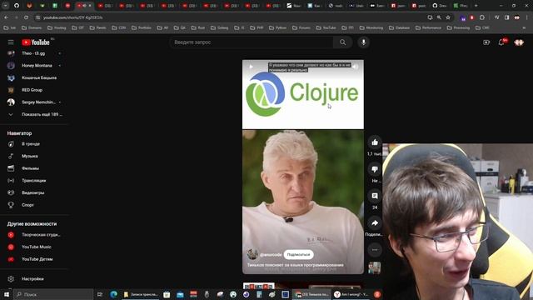Dislike the Short with thumbs down

(375, 169)
